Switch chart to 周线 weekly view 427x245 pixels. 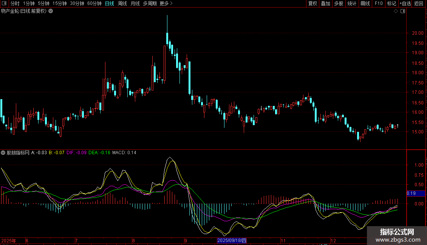122,3
